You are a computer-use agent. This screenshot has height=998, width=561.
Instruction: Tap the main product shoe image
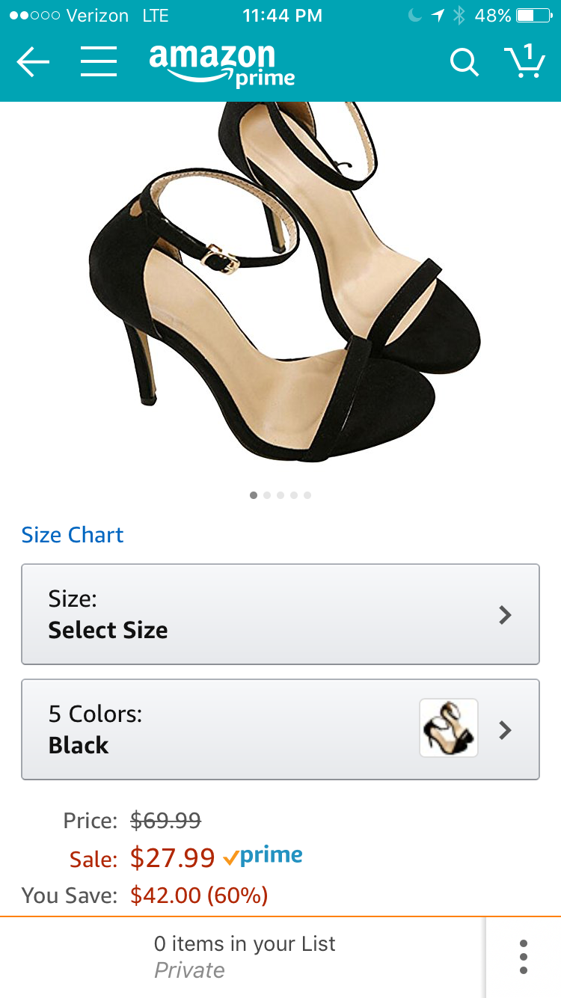click(280, 284)
